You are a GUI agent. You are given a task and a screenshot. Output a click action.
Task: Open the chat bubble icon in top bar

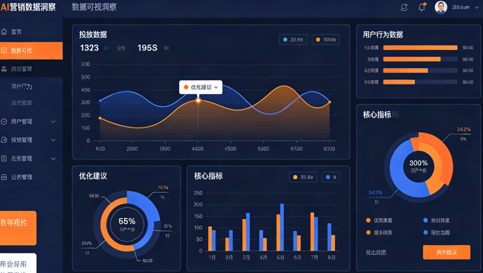[x=404, y=7]
